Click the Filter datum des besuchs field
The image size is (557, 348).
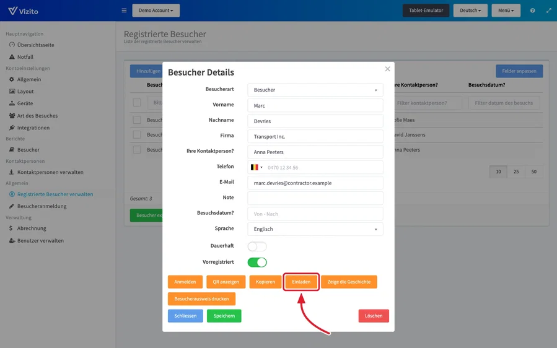pos(504,103)
